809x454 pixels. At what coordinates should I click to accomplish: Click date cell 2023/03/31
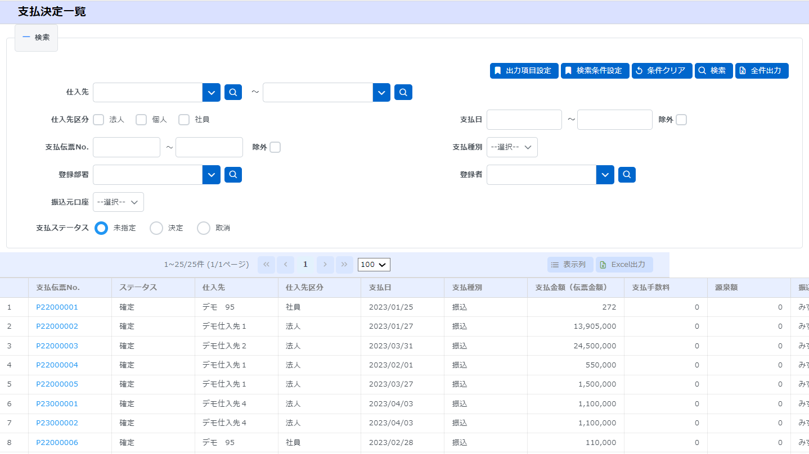[402, 346]
